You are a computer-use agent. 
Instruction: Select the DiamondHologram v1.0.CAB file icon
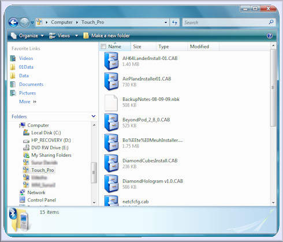(x=111, y=184)
